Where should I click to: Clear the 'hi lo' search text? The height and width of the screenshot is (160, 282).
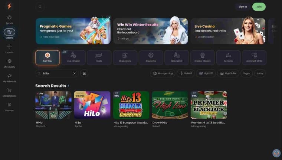coord(75,73)
